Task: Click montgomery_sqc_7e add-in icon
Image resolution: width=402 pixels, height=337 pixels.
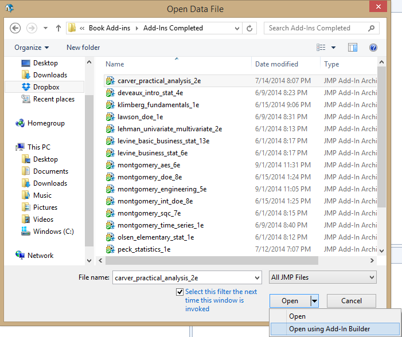Action: click(110, 213)
